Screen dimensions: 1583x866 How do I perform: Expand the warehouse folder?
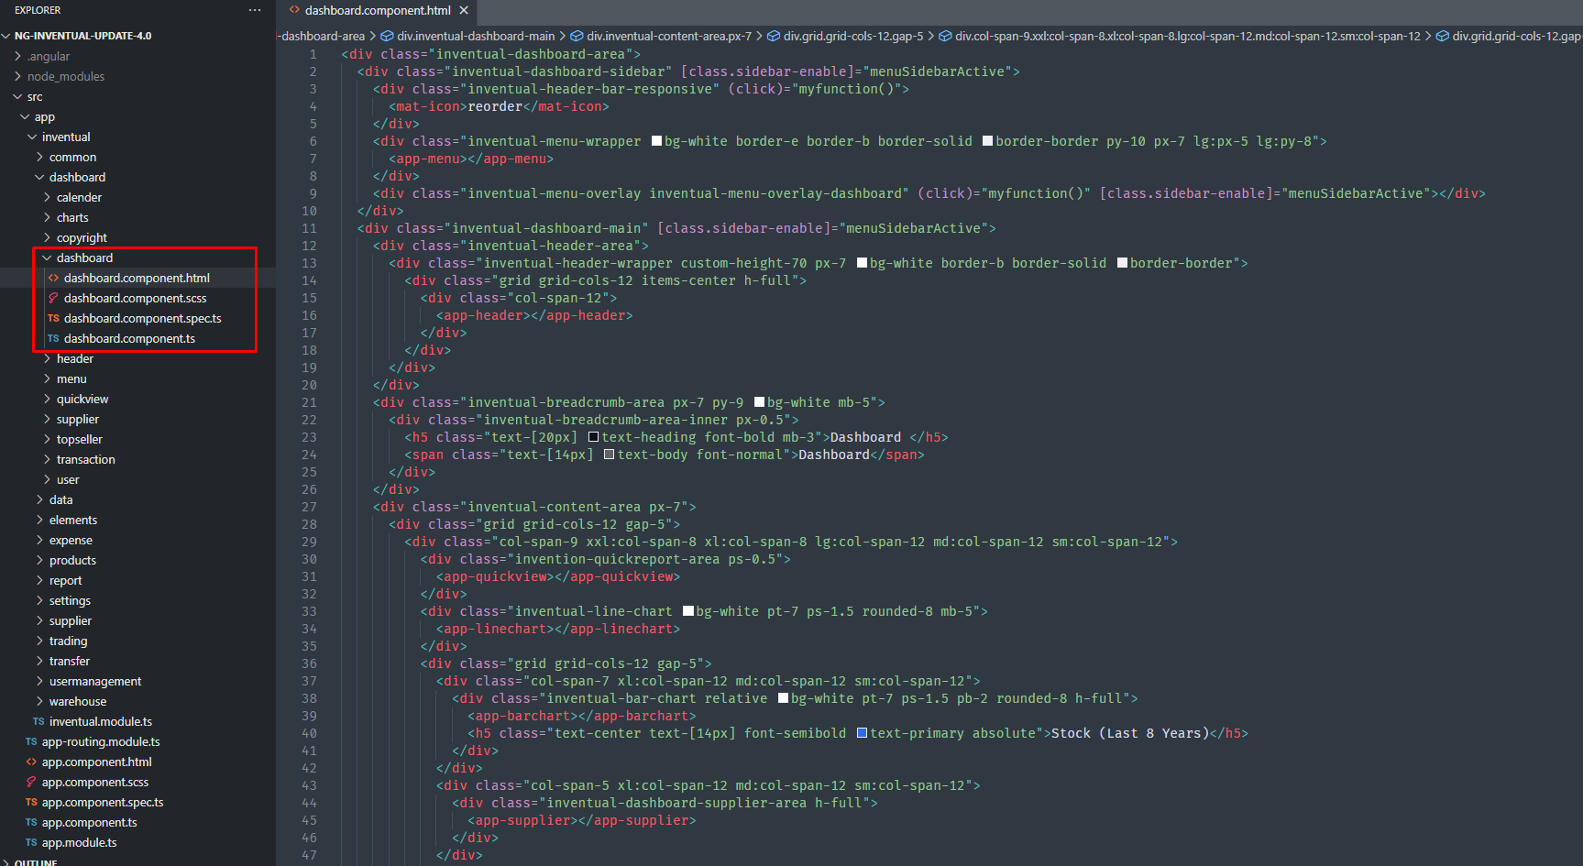point(39,701)
